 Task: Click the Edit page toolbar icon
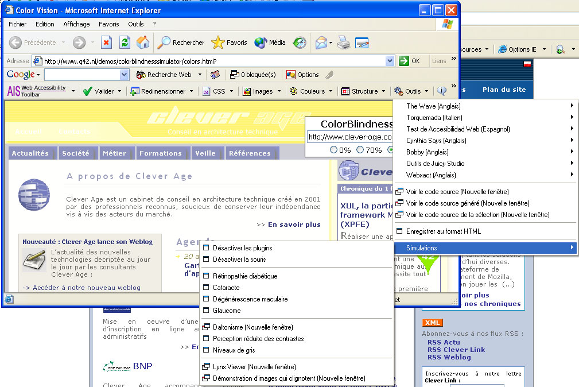point(362,42)
